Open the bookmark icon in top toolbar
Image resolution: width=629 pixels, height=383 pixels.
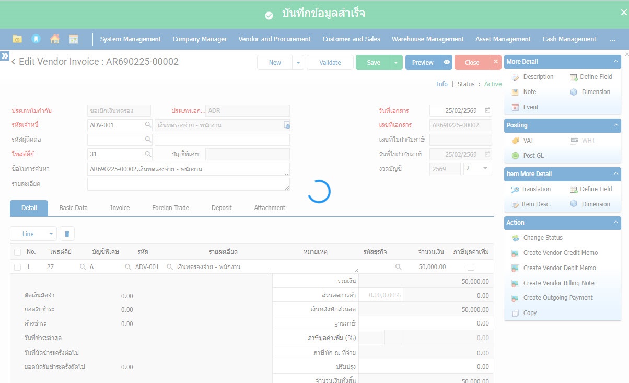click(x=36, y=39)
